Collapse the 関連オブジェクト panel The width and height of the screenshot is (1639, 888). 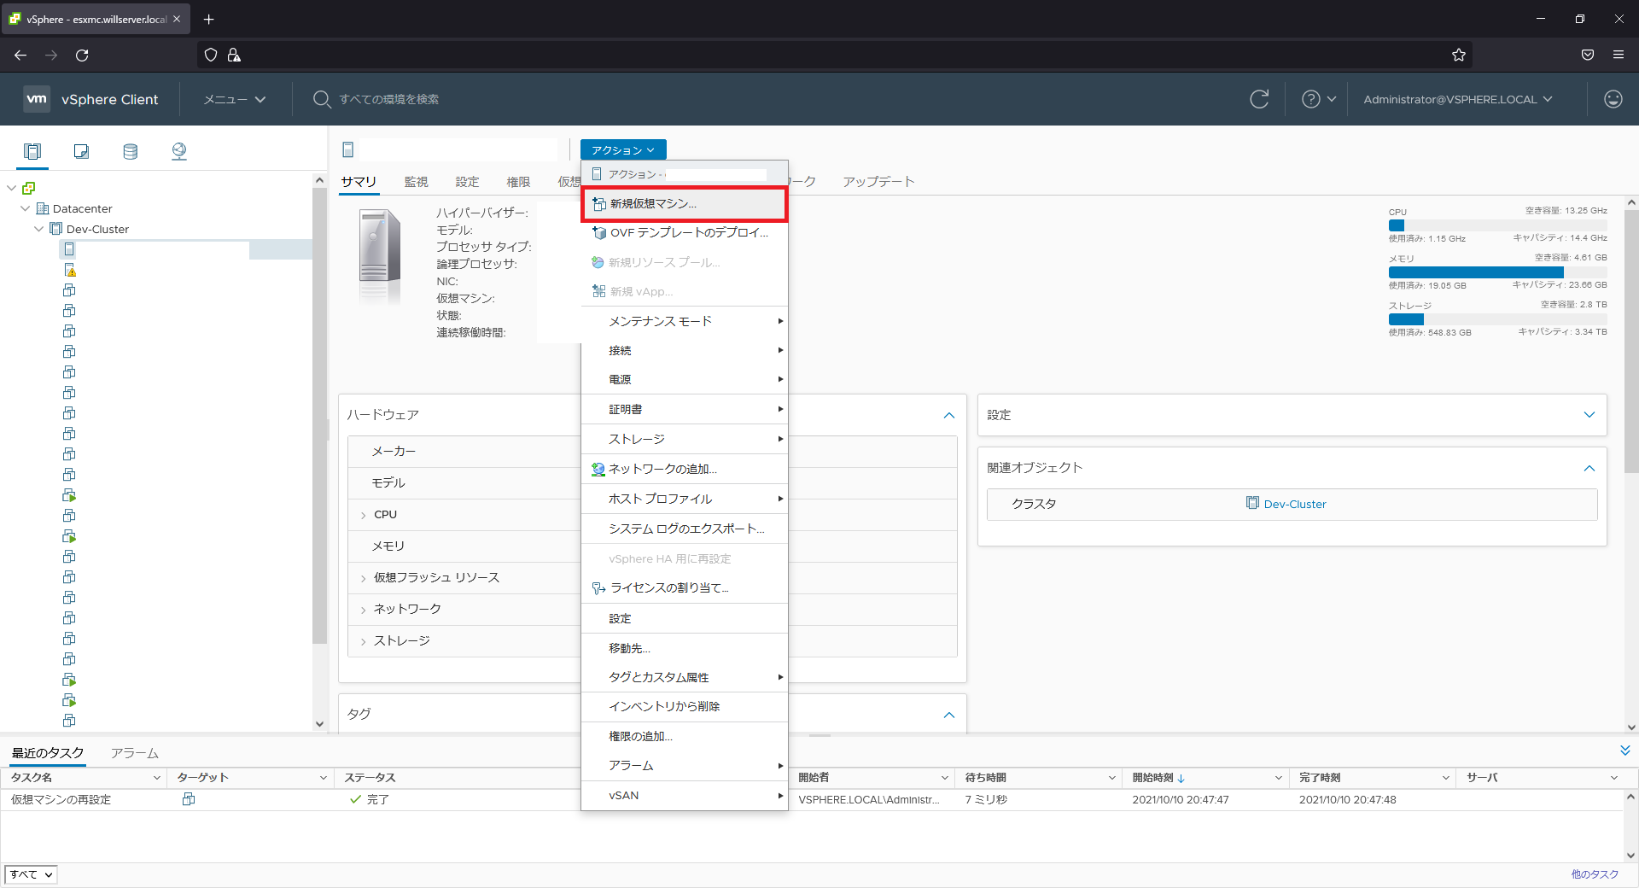click(x=1589, y=468)
